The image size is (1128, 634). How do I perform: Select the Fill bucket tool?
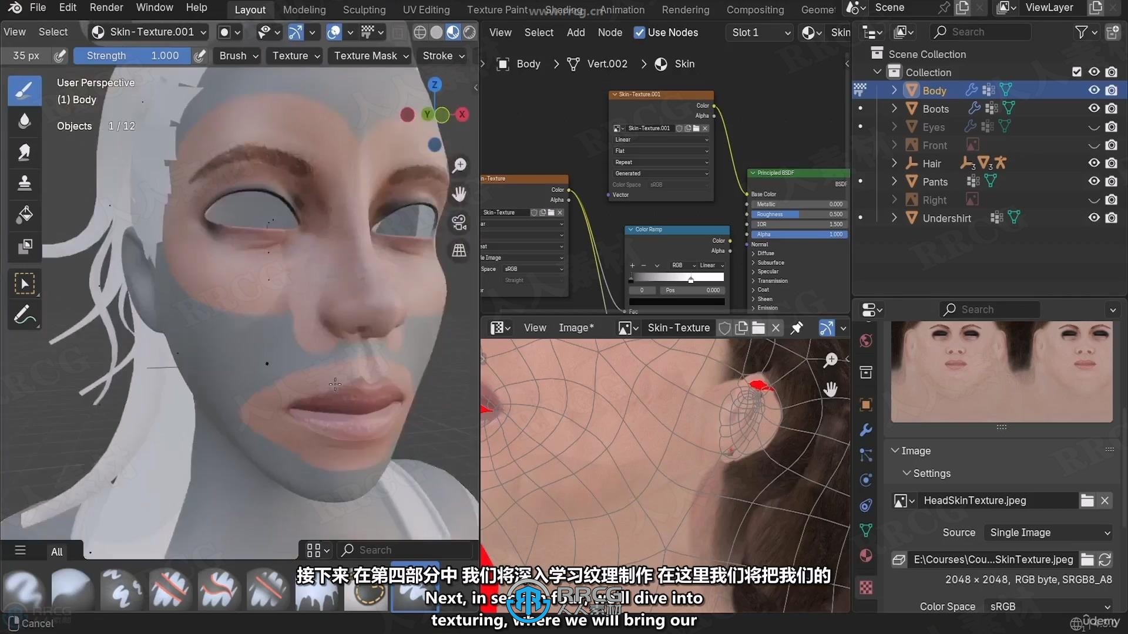pyautogui.click(x=24, y=214)
